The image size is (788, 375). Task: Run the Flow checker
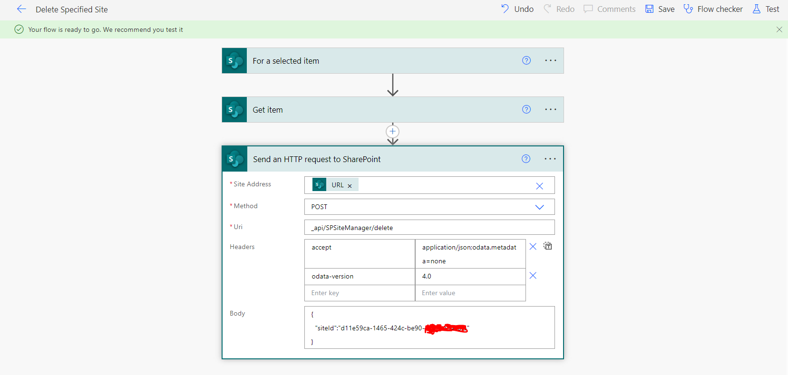[x=713, y=9]
